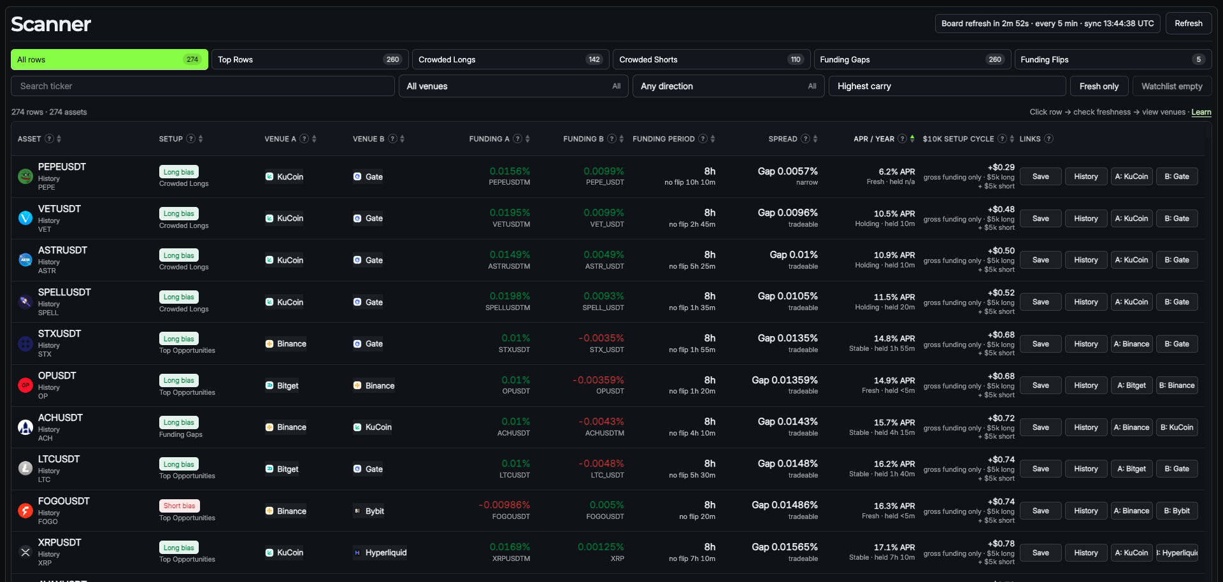
Task: Open History link under LTCUSDT asset name
Action: click(x=49, y=471)
